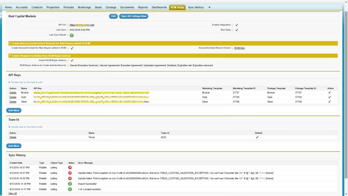Click the green Last Sync Result status icon

tap(72, 35)
